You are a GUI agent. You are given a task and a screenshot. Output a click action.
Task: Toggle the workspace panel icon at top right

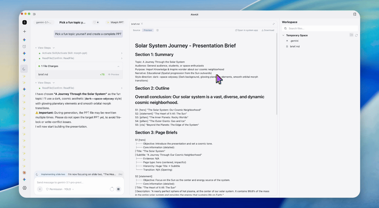pos(355,14)
